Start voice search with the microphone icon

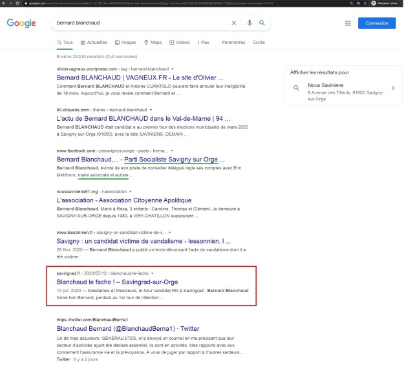point(250,23)
